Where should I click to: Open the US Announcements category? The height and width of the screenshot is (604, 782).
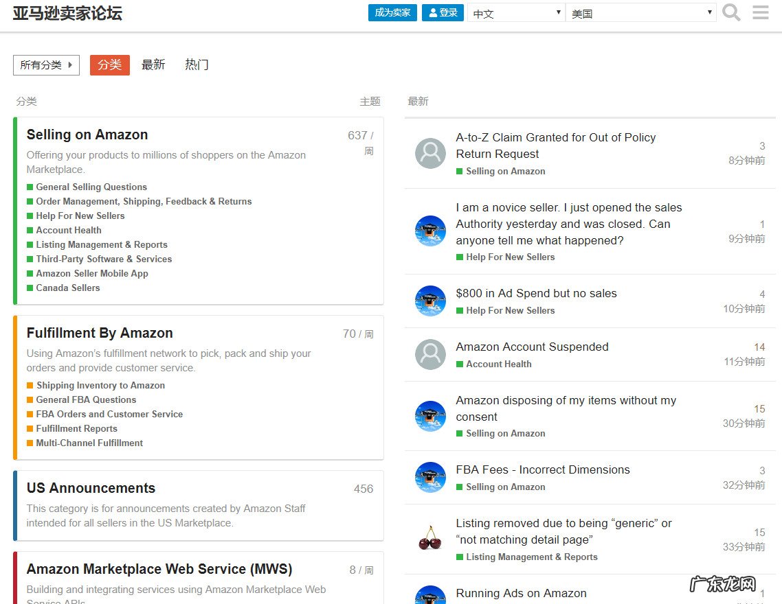[x=91, y=489]
